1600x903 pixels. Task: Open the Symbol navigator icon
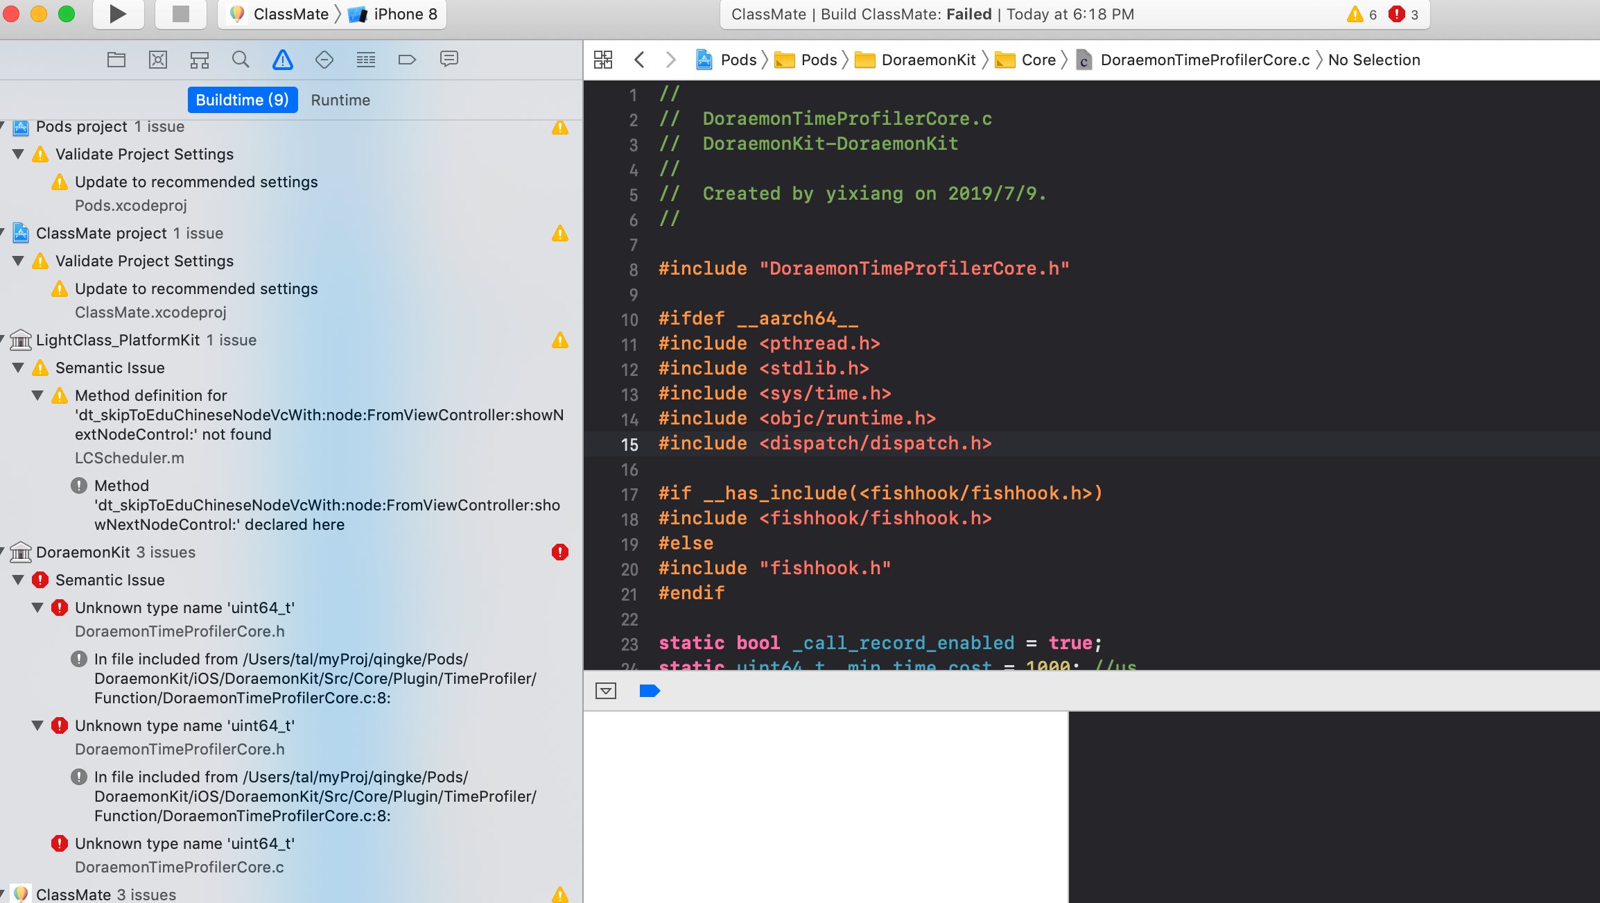tap(200, 60)
